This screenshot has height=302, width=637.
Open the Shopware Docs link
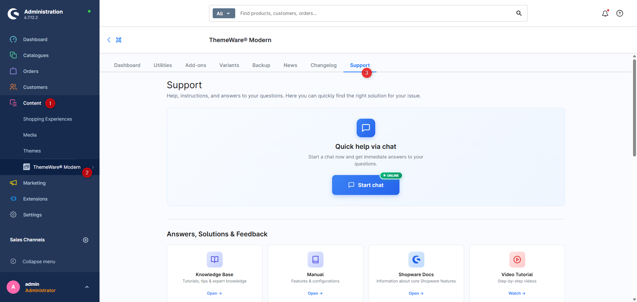(416, 293)
